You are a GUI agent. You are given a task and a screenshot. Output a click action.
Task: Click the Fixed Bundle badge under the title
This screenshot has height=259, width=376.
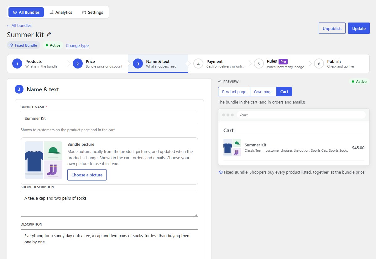pyautogui.click(x=23, y=45)
